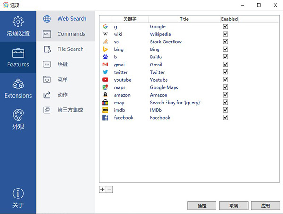Viewport: 283px width, 214px height.
Task: Click the Twitter bird icon row
Action: click(x=105, y=72)
